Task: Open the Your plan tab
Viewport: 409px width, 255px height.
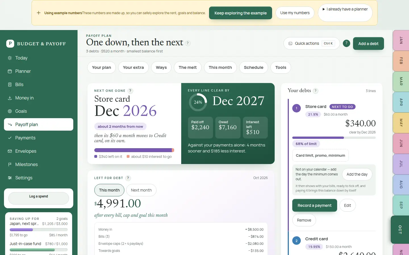Action: click(x=101, y=67)
